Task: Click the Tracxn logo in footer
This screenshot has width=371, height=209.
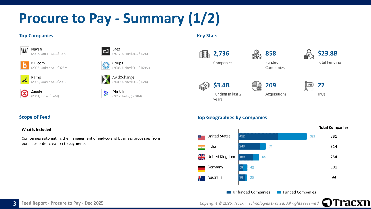Action: point(346,202)
